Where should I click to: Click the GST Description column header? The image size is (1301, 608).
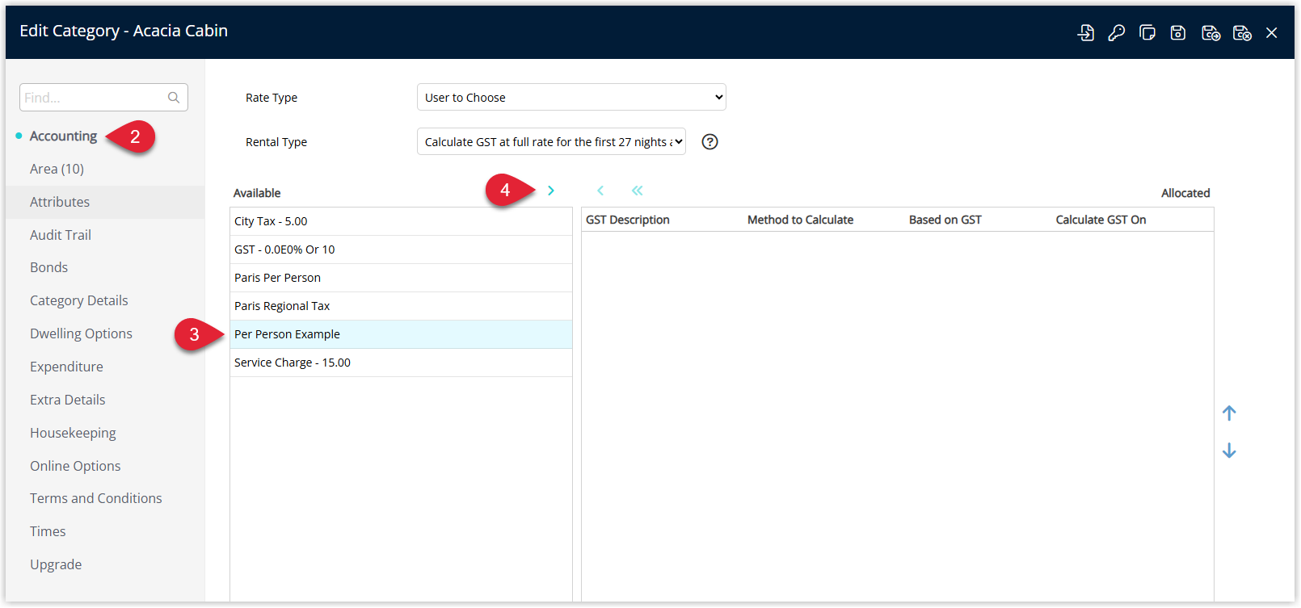[628, 220]
